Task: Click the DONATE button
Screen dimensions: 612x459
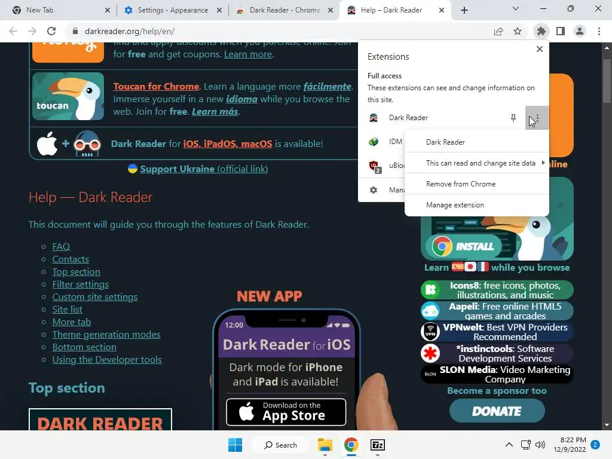Action: pyautogui.click(x=497, y=411)
